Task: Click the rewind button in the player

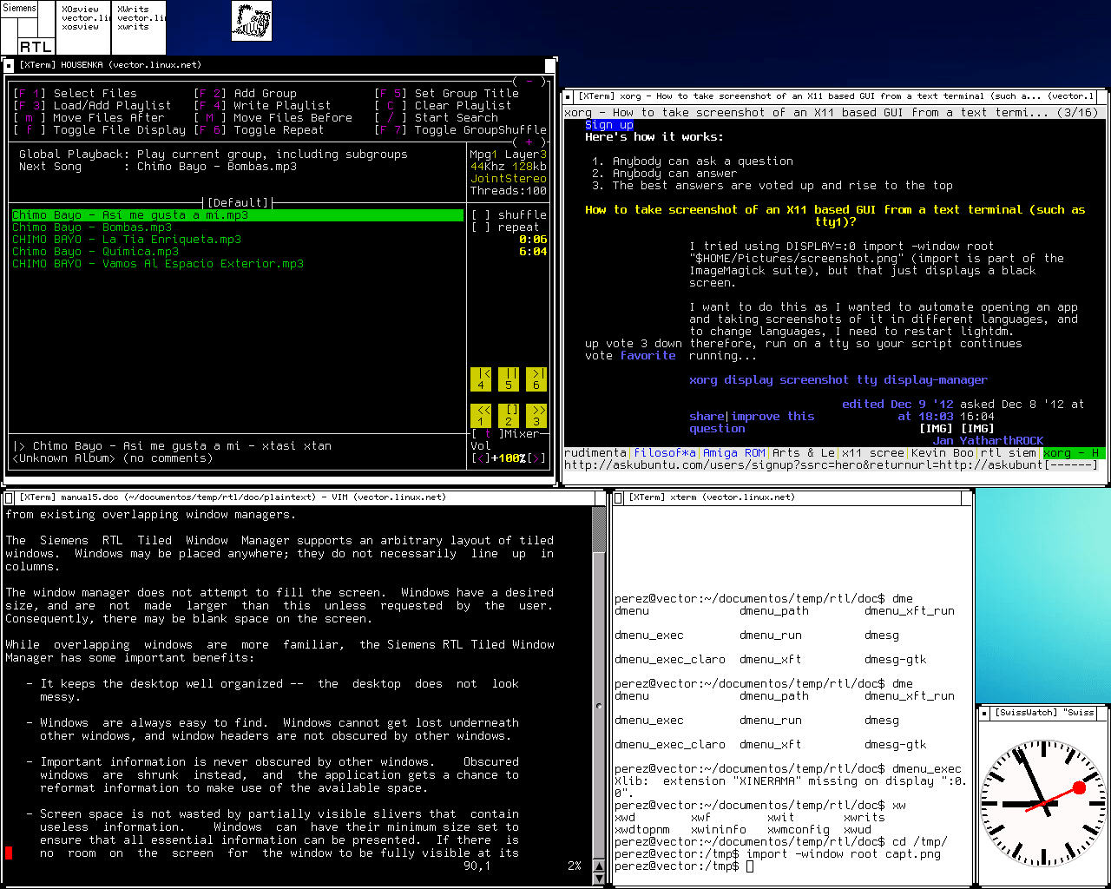Action: pos(480,415)
